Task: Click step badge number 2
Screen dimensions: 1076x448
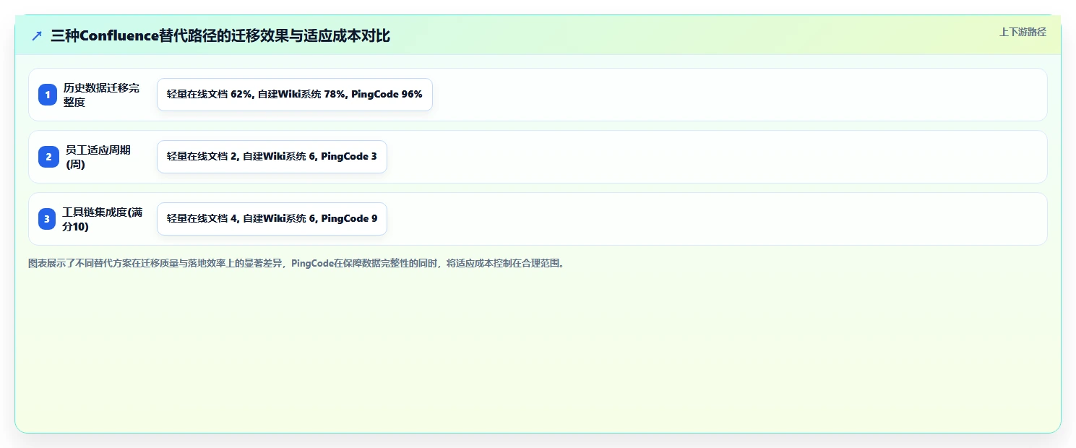Action: 48,157
